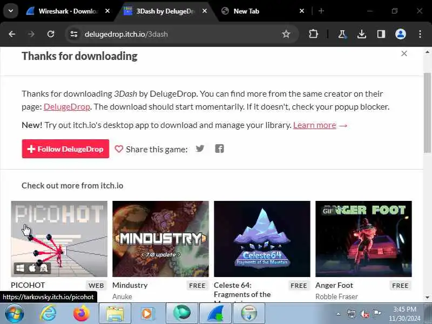Click the Mindustry title link
The width and height of the screenshot is (432, 324).
(130, 285)
